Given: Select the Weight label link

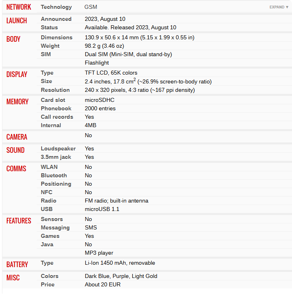Looking at the screenshot, I should pos(50,46).
